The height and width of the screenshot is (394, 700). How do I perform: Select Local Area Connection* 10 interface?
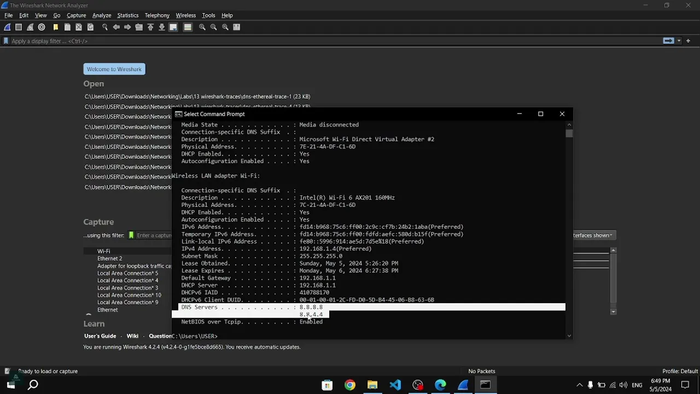tap(129, 295)
